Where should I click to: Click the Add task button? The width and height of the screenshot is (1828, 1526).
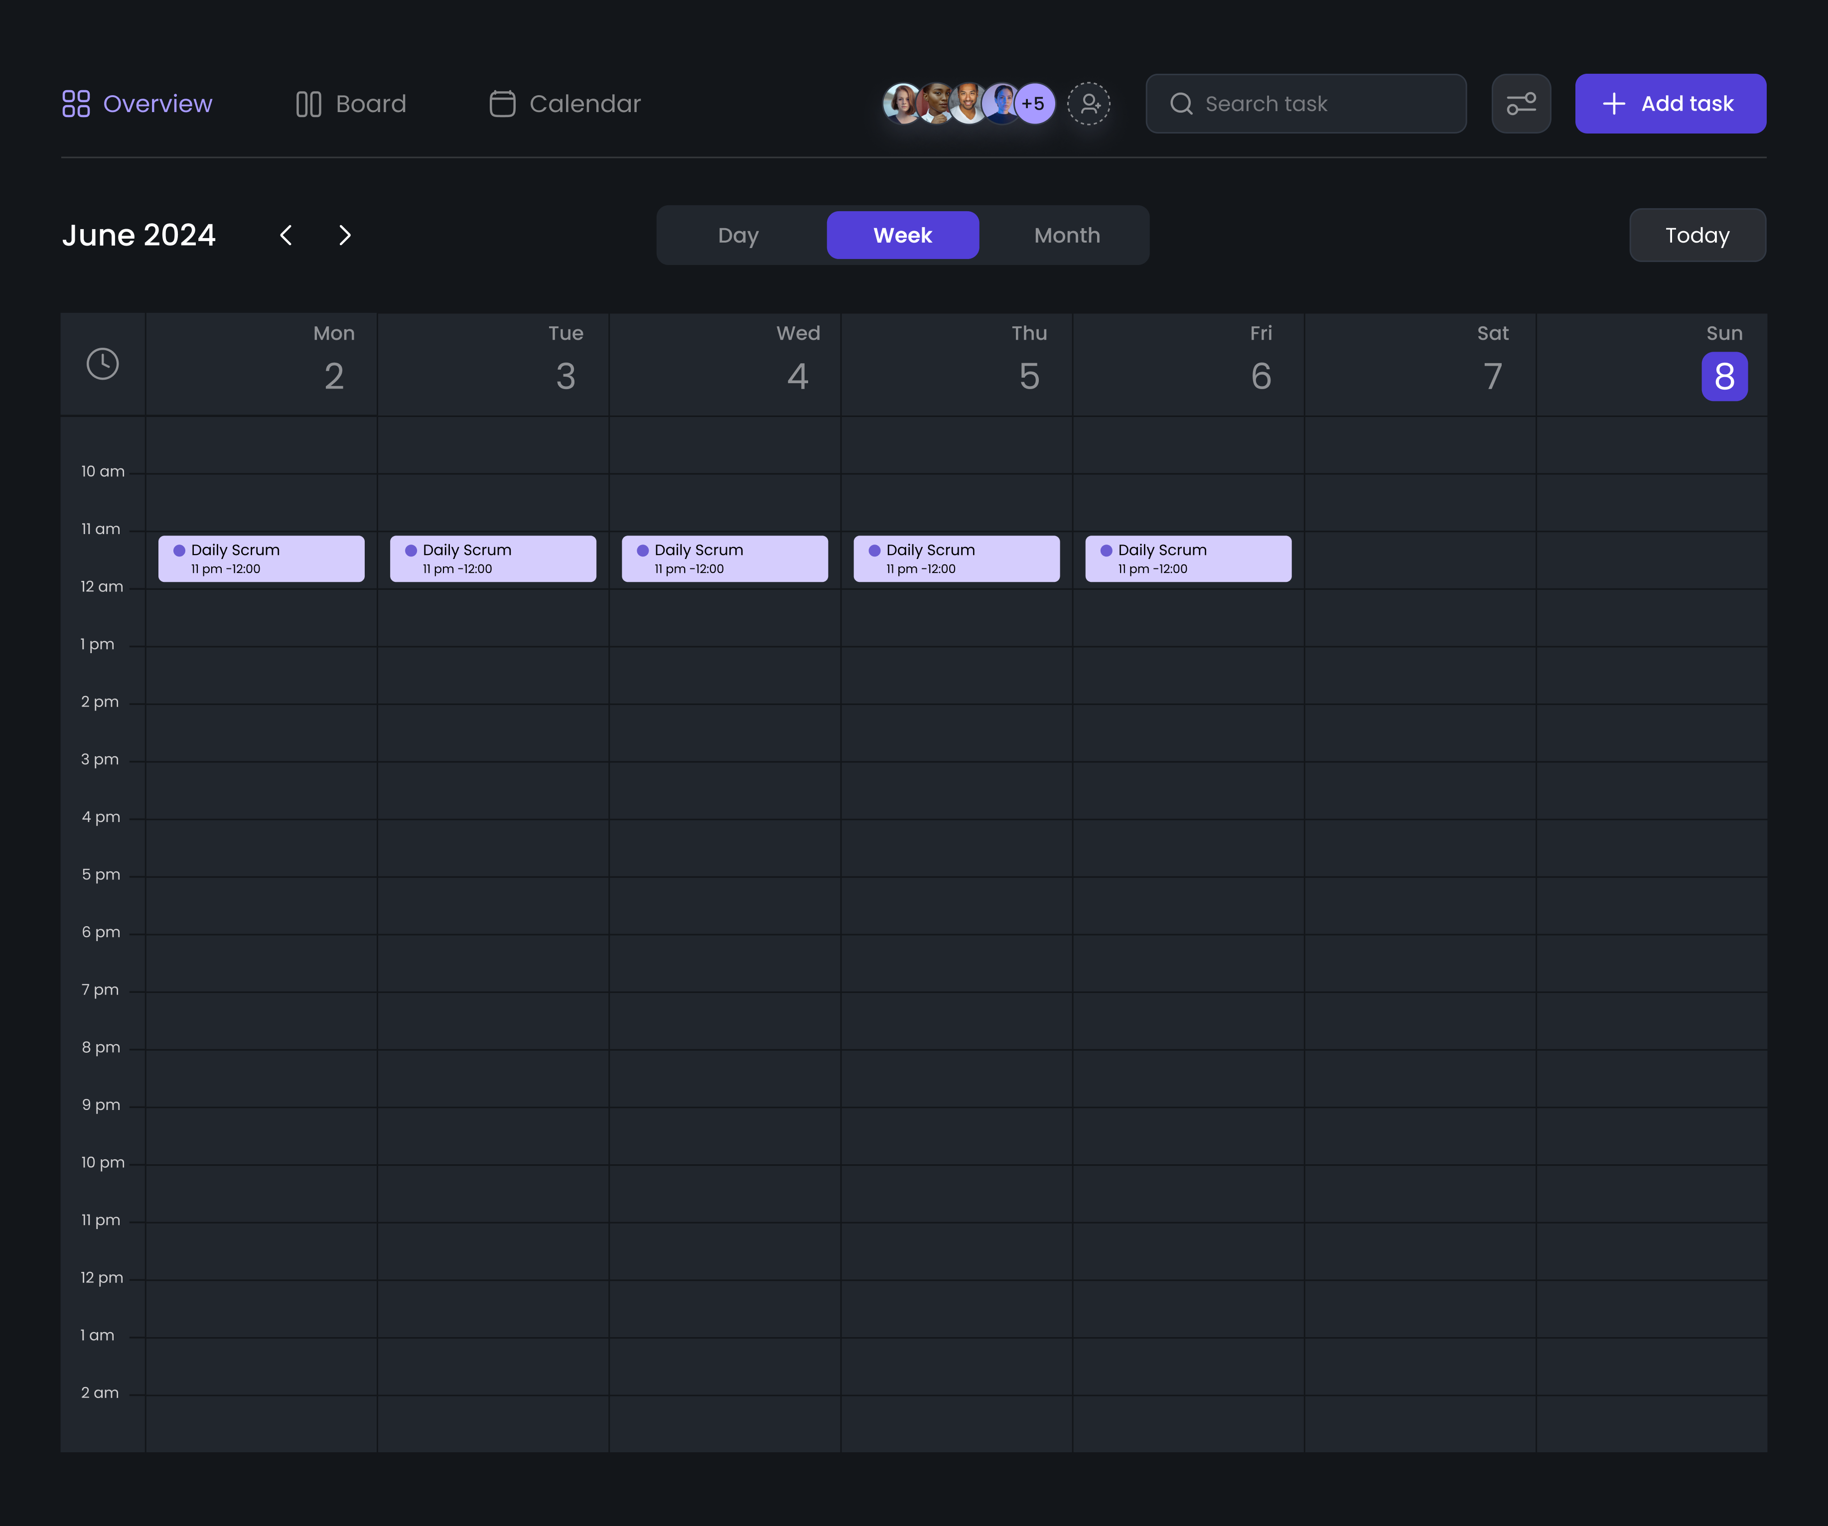1670,104
